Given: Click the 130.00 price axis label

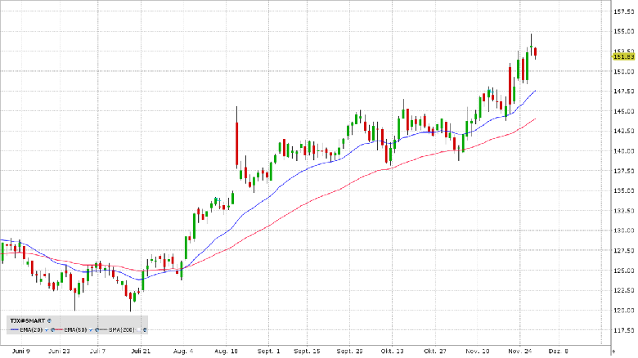Looking at the screenshot, I should pos(624,230).
